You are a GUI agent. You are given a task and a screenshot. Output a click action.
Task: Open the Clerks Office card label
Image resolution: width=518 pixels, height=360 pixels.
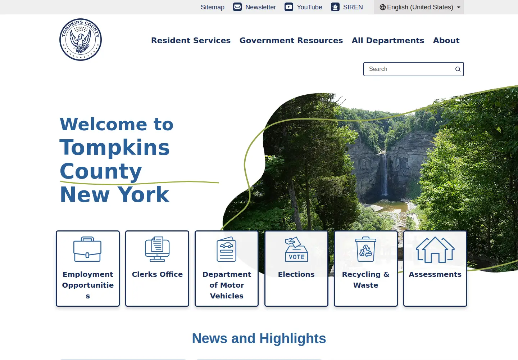(157, 274)
